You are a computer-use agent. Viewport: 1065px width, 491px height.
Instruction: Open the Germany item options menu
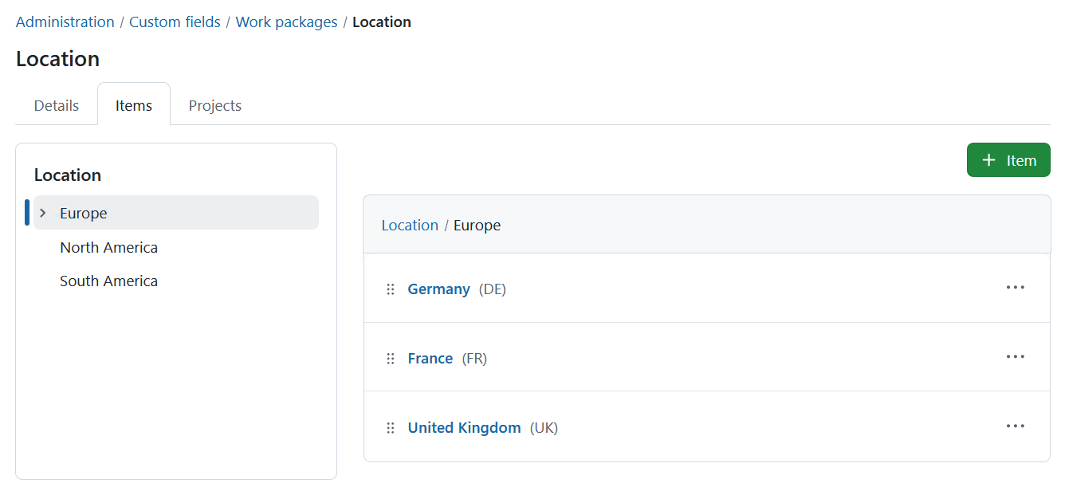point(1015,288)
